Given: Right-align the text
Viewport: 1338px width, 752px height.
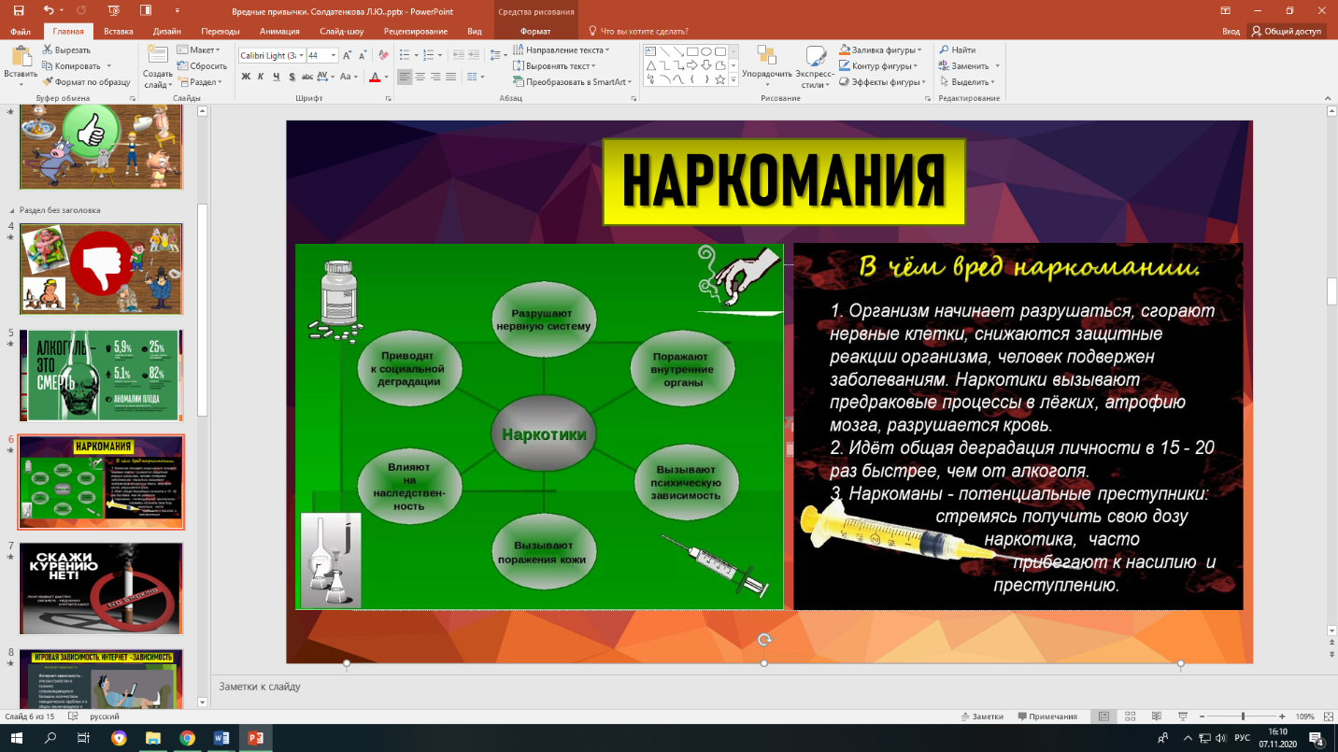Looking at the screenshot, I should click(434, 77).
